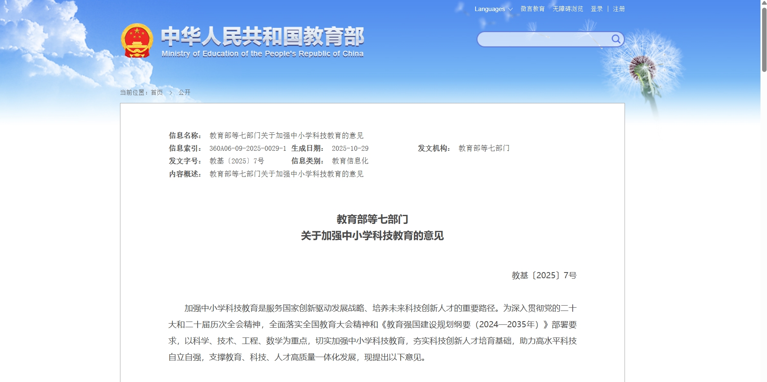Click the English Ministry of Education subtitle
Screen dimensions: 767x382
[262, 54]
